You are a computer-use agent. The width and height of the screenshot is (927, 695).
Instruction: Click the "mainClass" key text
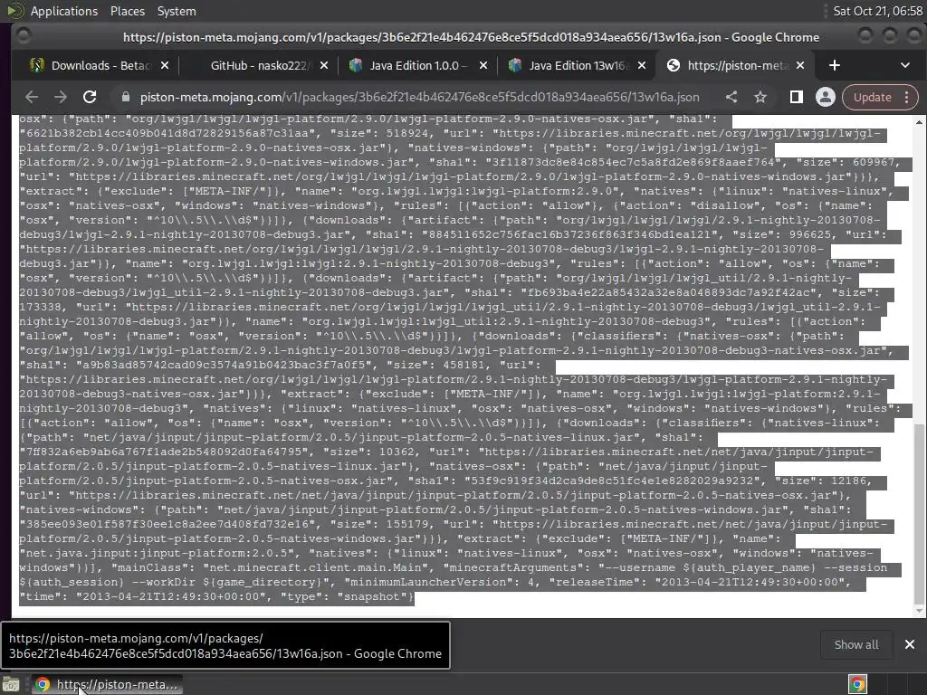pyautogui.click(x=154, y=567)
